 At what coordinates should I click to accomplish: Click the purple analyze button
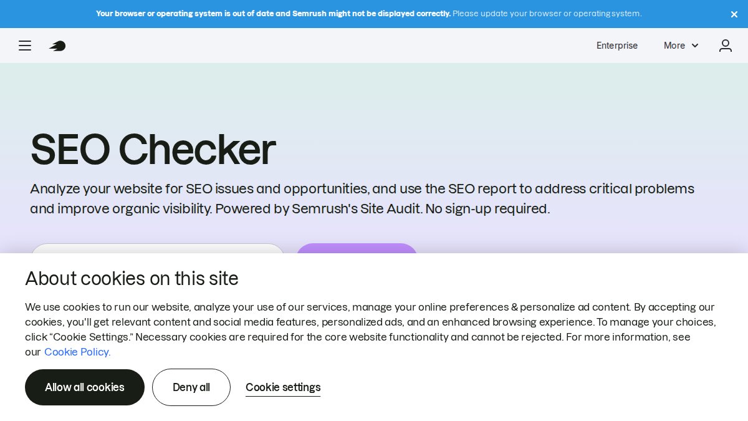click(357, 256)
